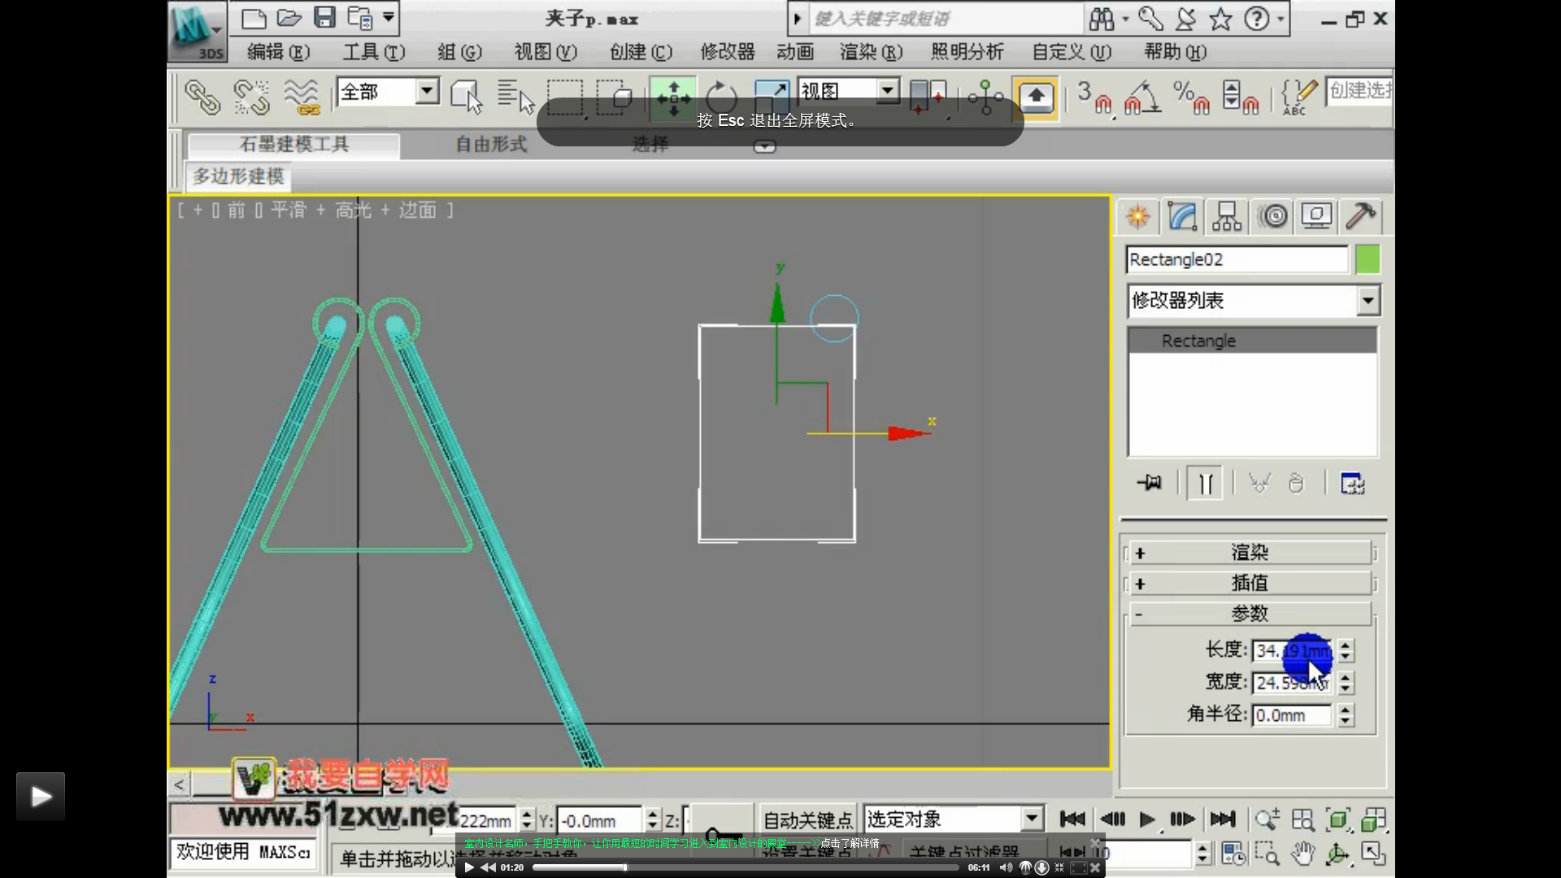The width and height of the screenshot is (1561, 878).
Task: Open the Utilities hammer panel tab
Action: (1360, 216)
